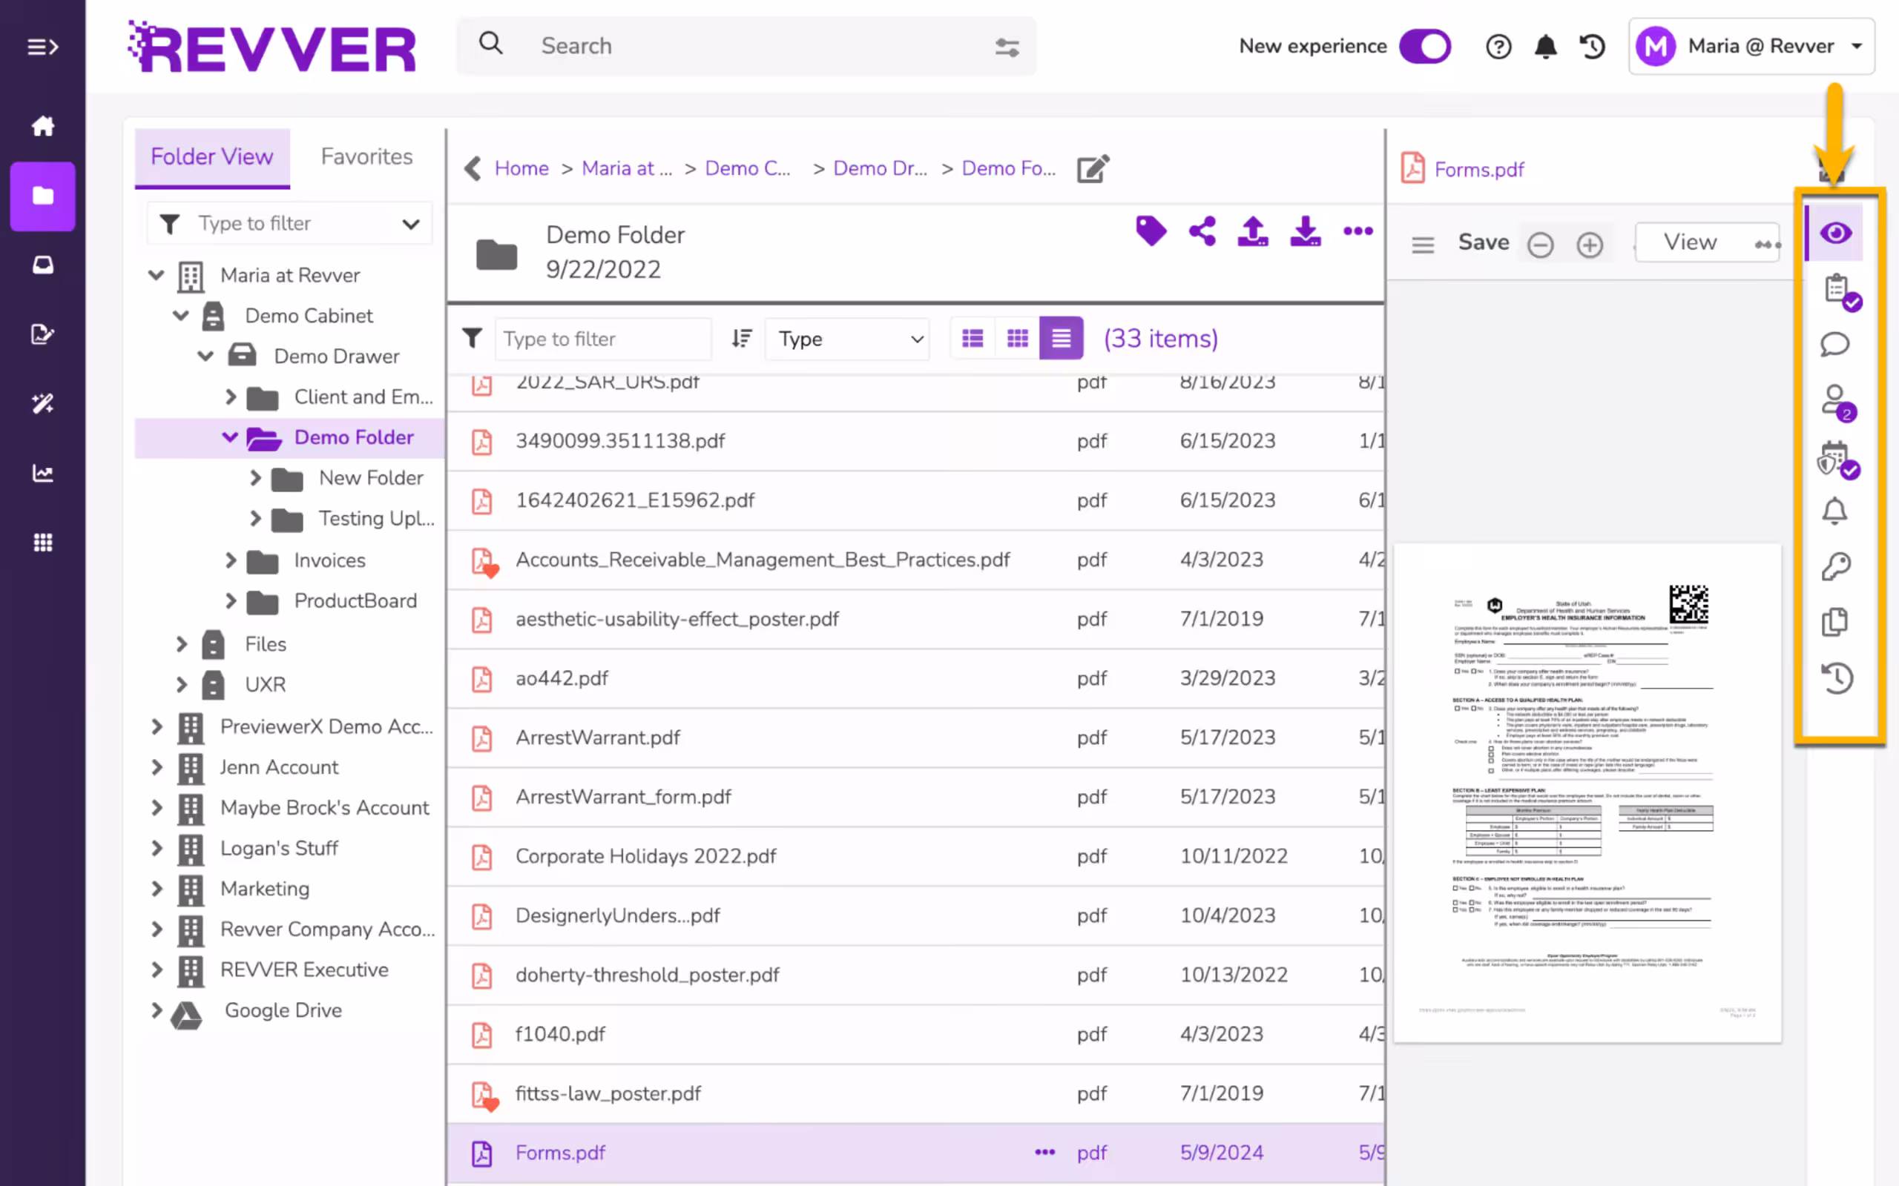Download the Demo Folder
Screen dimensions: 1899x1186
pyautogui.click(x=1305, y=231)
